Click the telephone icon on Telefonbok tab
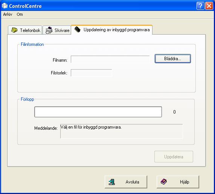The image size is (215, 194). [x=14, y=30]
